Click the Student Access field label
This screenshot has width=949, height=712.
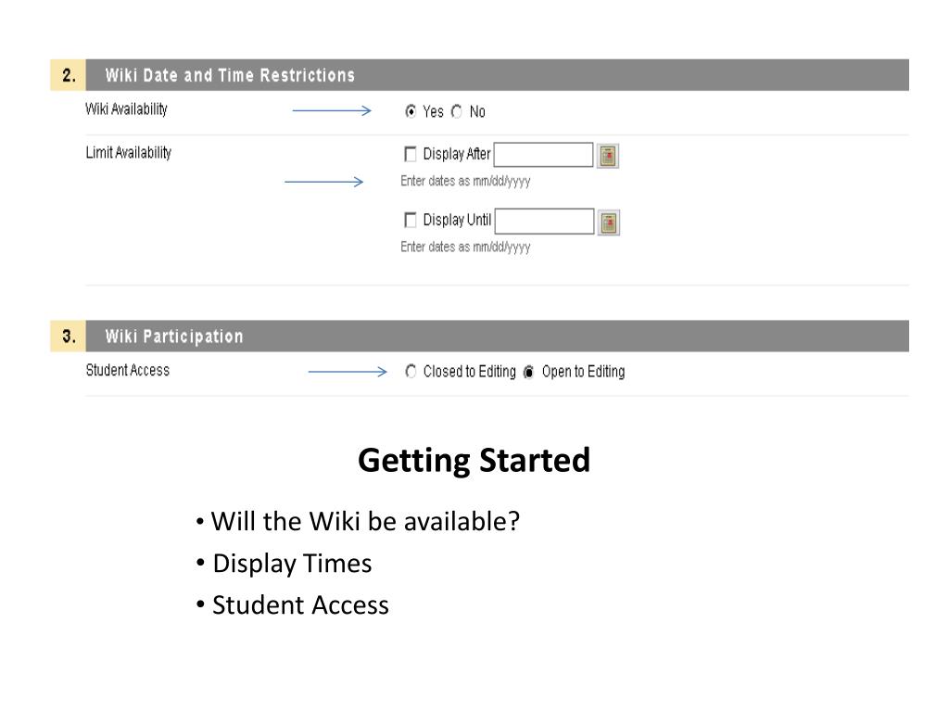point(128,370)
